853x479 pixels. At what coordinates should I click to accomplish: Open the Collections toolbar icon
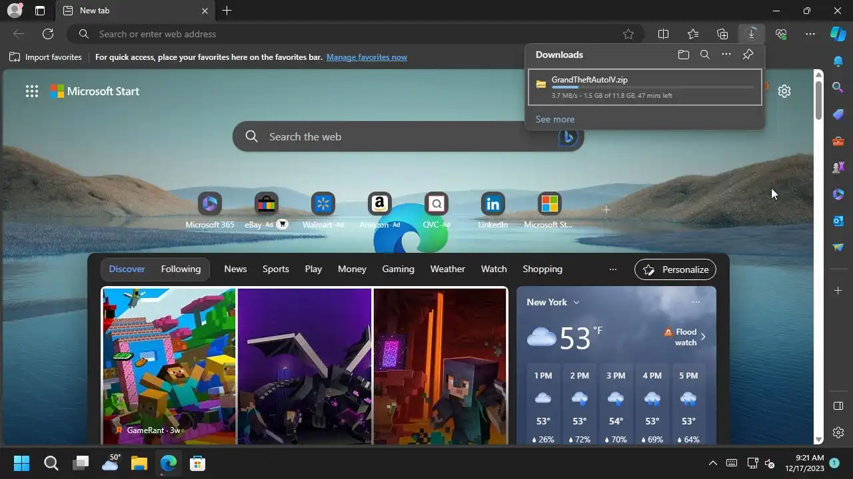coord(722,34)
